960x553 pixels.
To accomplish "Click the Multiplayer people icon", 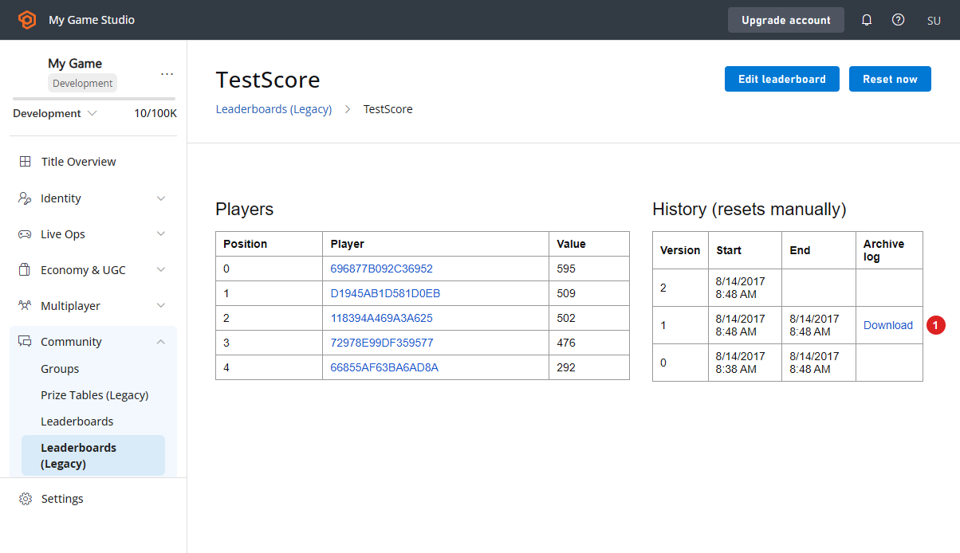I will tap(25, 306).
